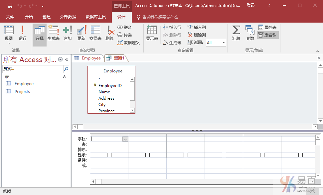Open the 返回 All dropdown list

click(224, 43)
